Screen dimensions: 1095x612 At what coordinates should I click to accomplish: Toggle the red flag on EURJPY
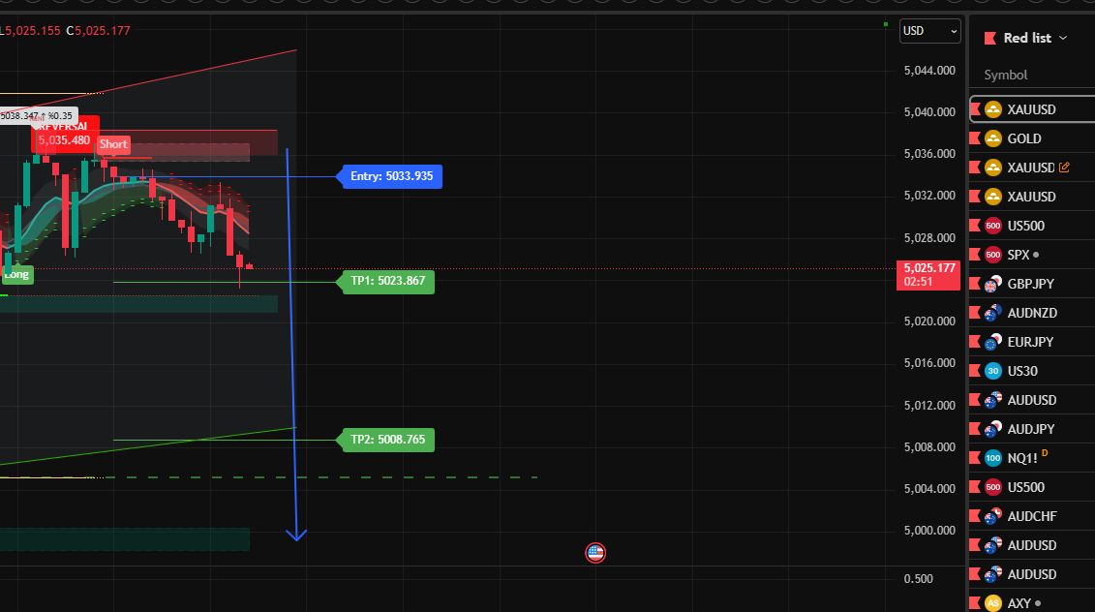tap(975, 342)
